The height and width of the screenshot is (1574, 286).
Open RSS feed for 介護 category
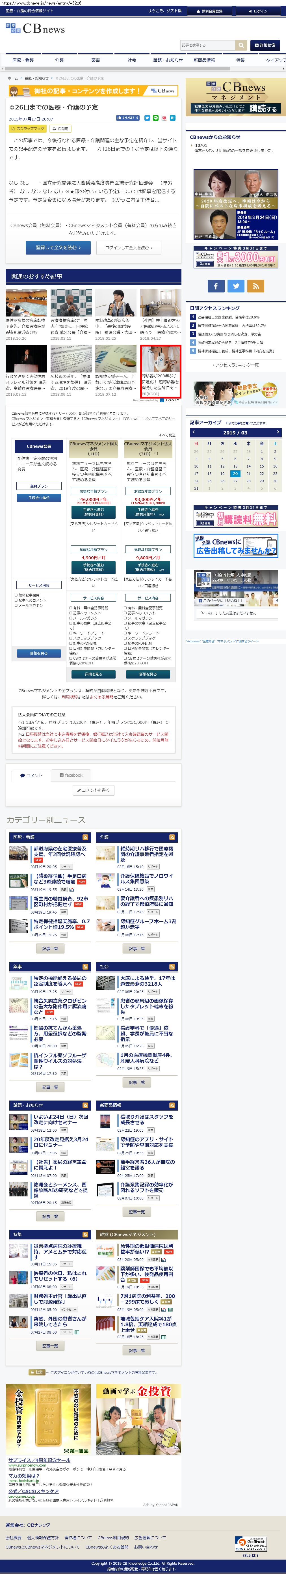pos(172,837)
